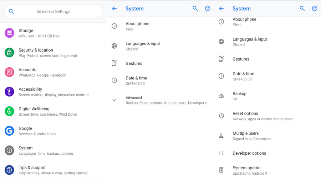This screenshot has width=321, height=180.
Task: Open the purple Storage icon
Action: 9,33
